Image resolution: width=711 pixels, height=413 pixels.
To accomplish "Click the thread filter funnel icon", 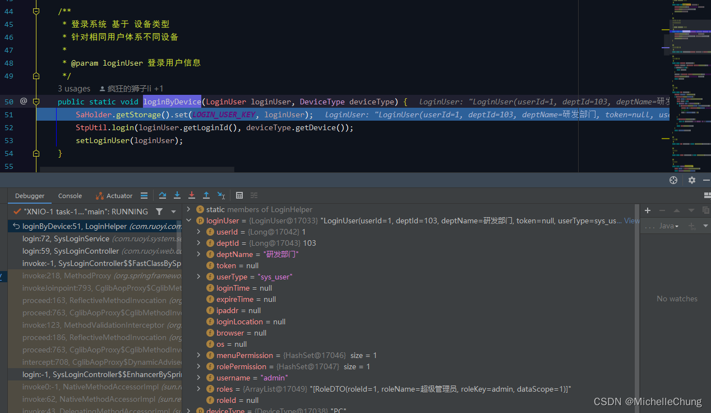I will [x=159, y=212].
